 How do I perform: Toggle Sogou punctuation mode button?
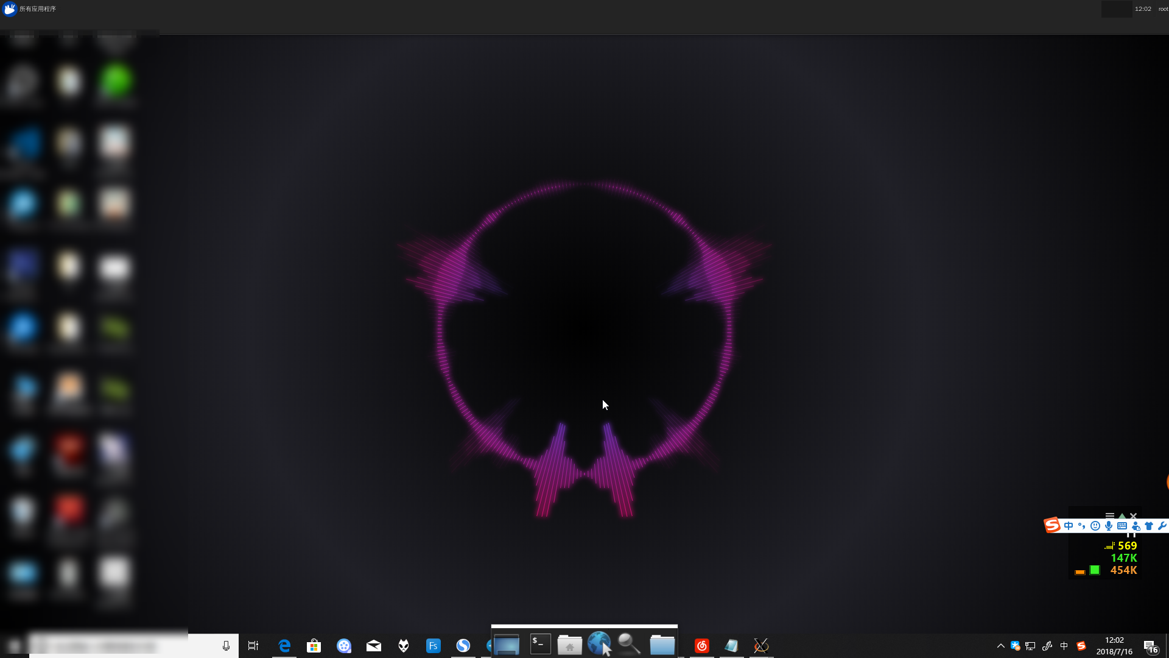pos(1082,526)
